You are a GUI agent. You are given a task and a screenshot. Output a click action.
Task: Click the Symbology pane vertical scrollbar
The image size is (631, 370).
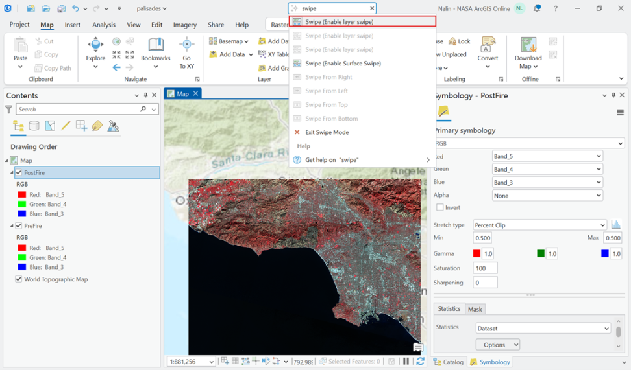pyautogui.click(x=619, y=331)
